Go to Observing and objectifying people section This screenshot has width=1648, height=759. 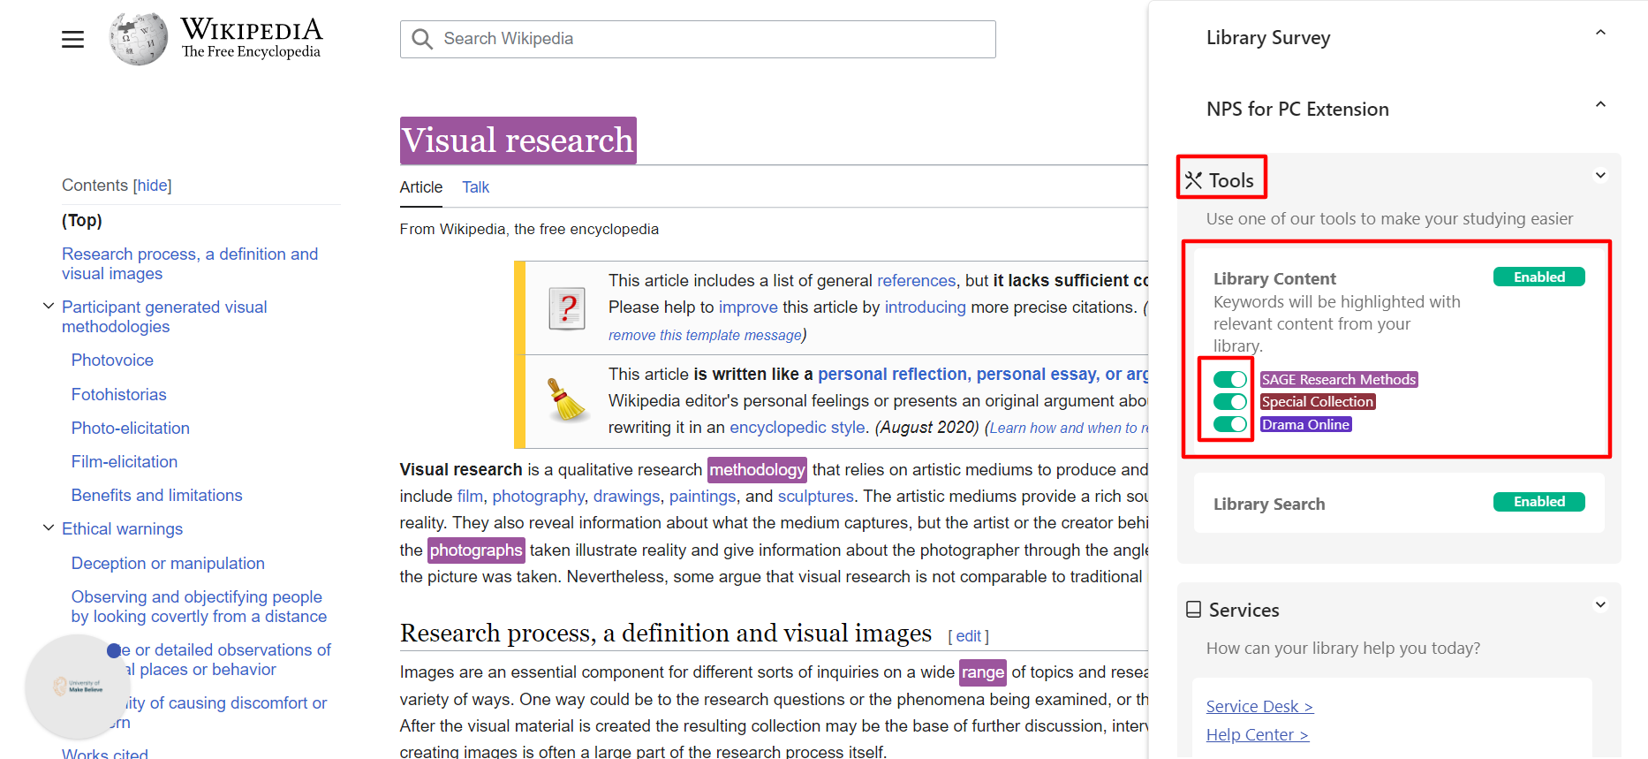pos(199,606)
